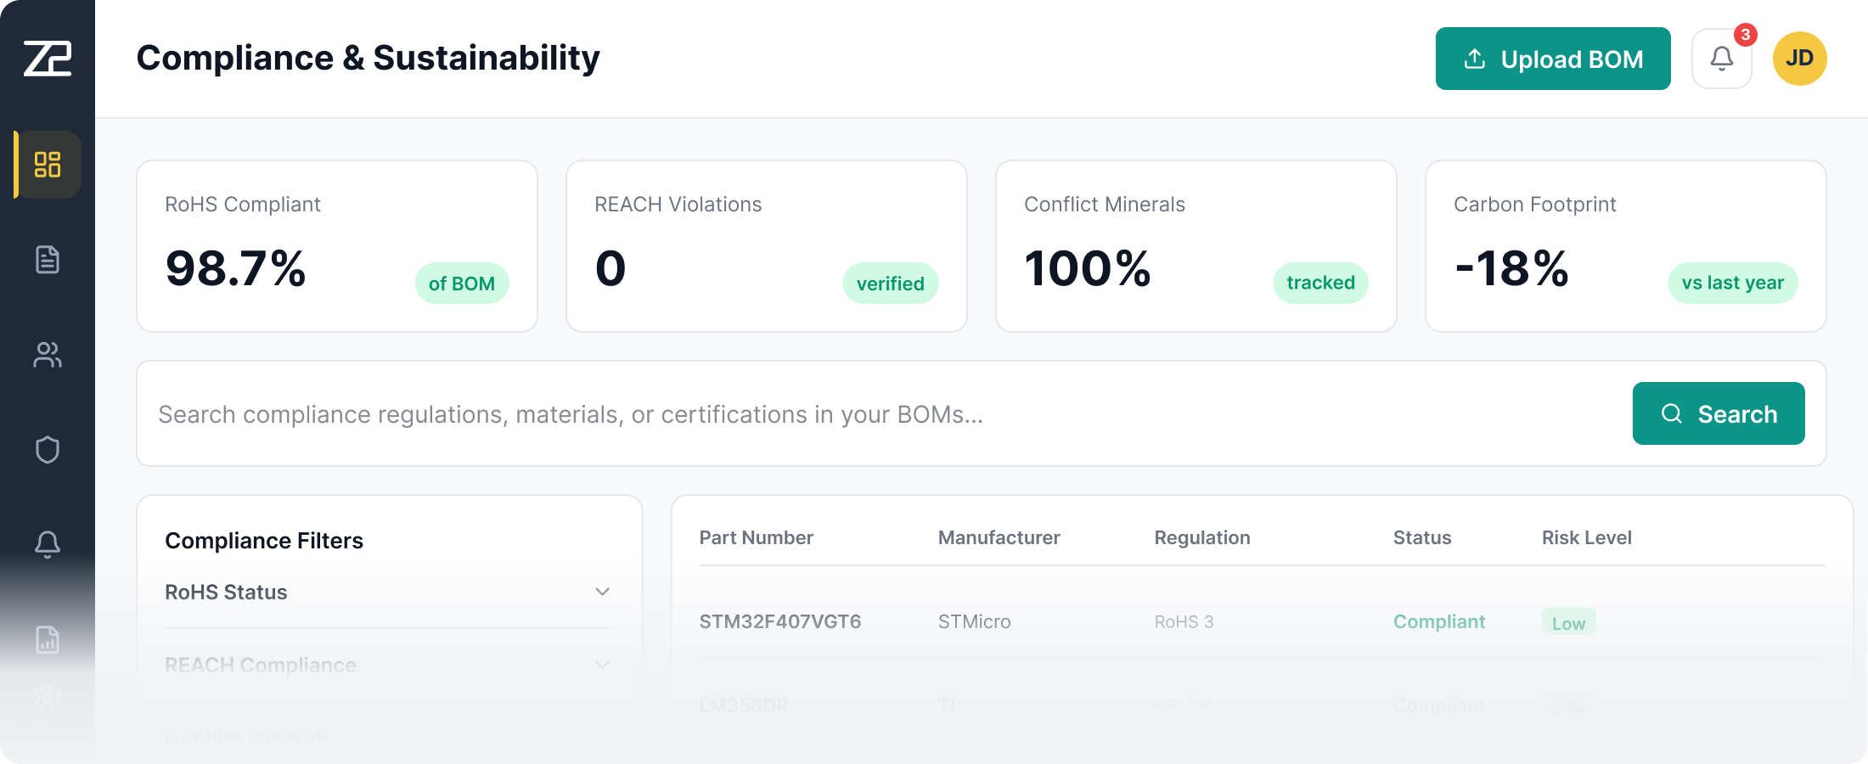
Task: Open the report chart icon in sidebar
Action: click(x=48, y=639)
